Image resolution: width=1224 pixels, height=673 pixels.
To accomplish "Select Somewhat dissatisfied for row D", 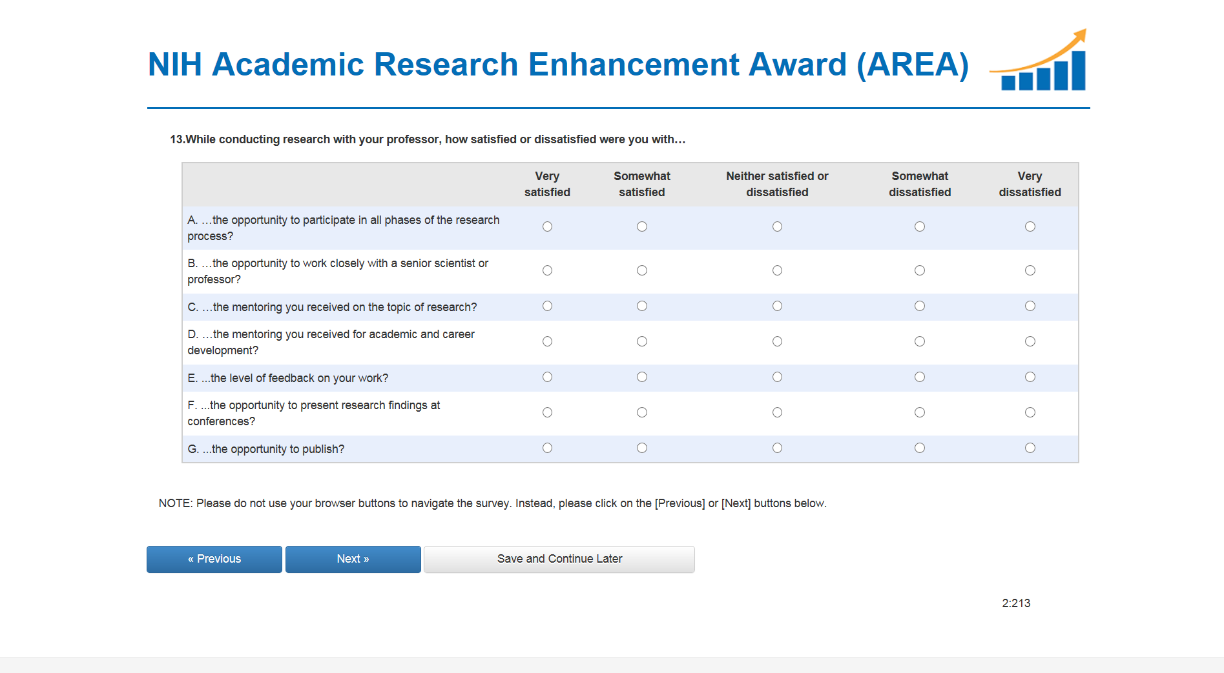I will [x=920, y=341].
